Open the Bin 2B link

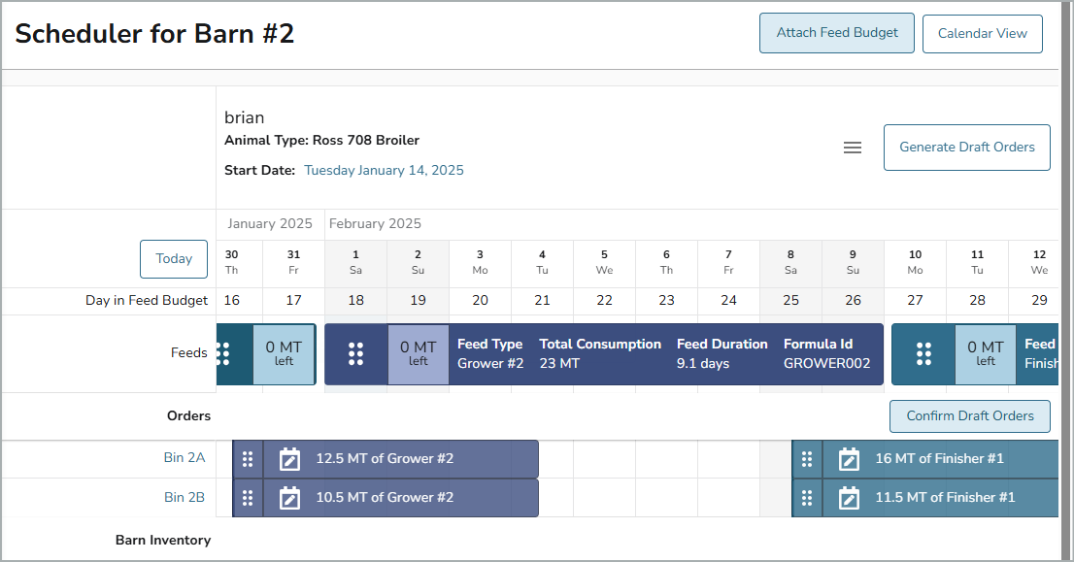[x=185, y=497]
